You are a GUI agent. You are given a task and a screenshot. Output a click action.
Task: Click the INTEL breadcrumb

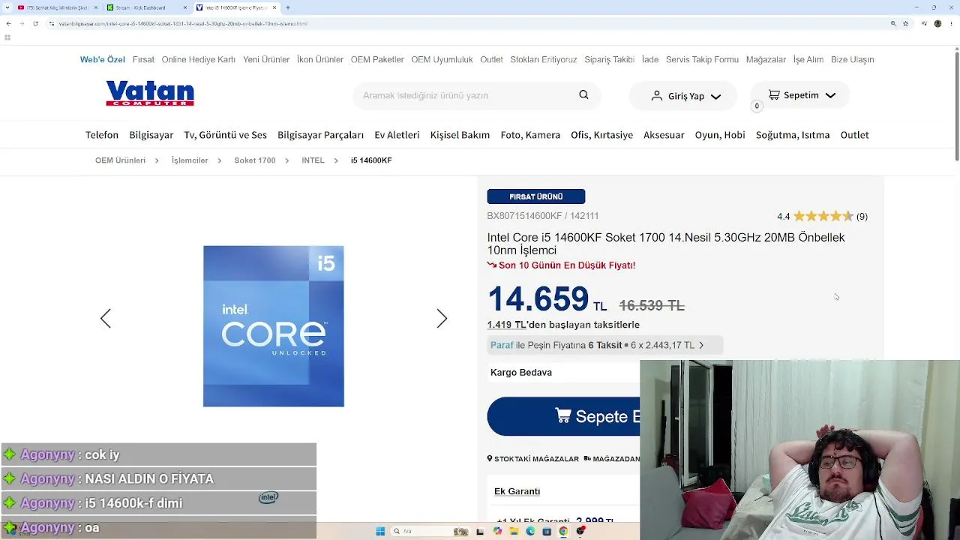(313, 160)
